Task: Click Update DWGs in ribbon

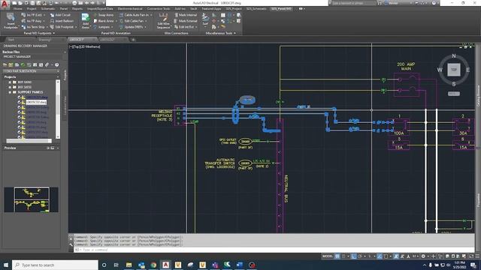Action: (132, 27)
